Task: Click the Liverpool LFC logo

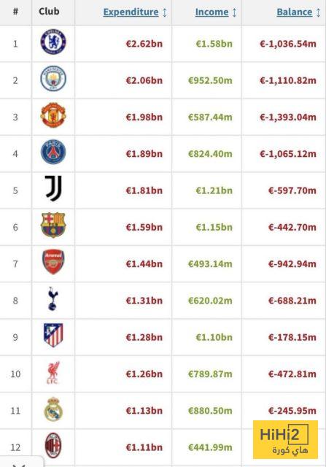Action: [x=53, y=372]
